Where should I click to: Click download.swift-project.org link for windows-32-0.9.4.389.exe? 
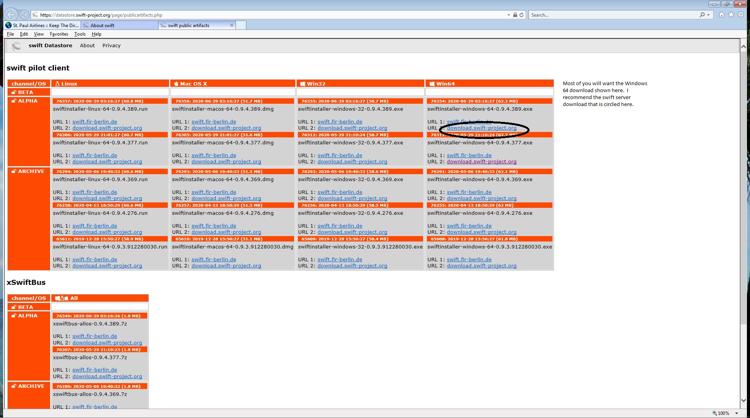[353, 128]
